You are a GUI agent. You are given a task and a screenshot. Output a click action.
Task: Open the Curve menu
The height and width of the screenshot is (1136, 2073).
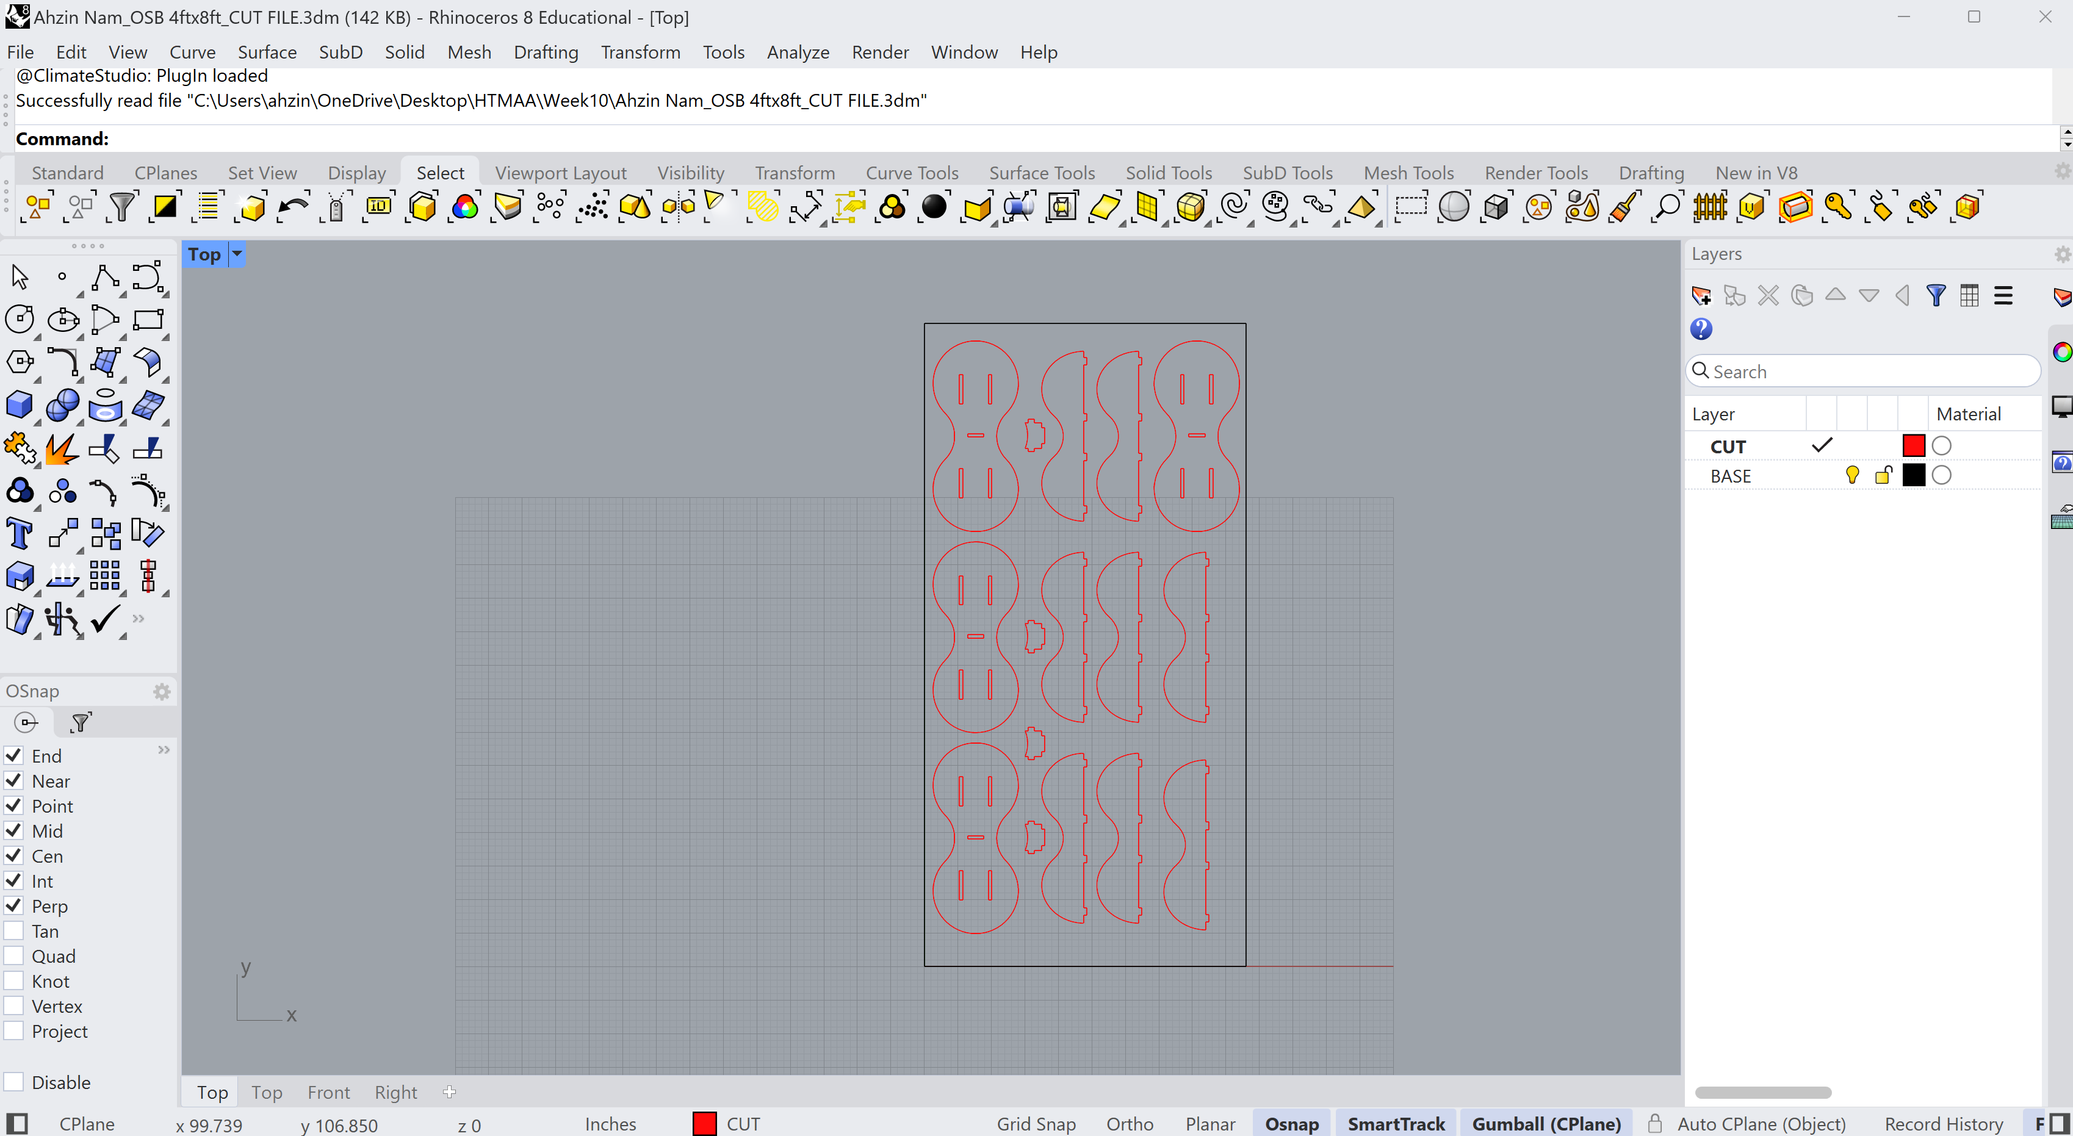192,52
